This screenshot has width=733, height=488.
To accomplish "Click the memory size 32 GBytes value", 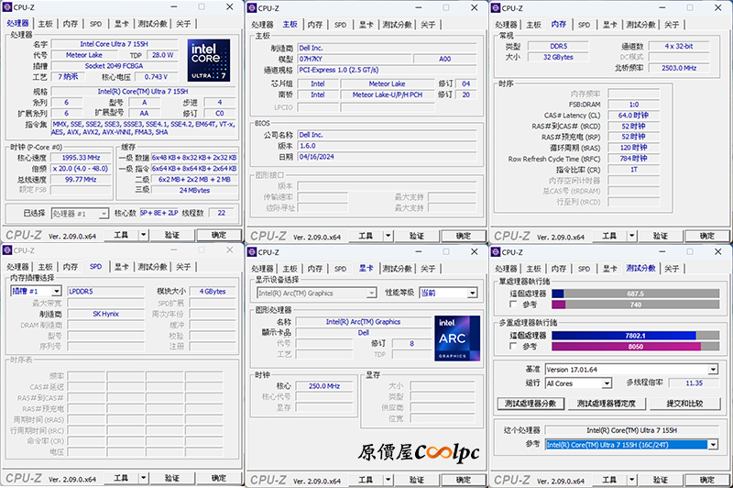I will click(558, 57).
